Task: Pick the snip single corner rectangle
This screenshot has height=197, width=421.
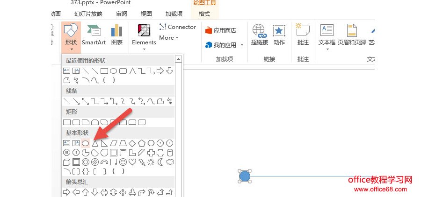Action: [86, 122]
